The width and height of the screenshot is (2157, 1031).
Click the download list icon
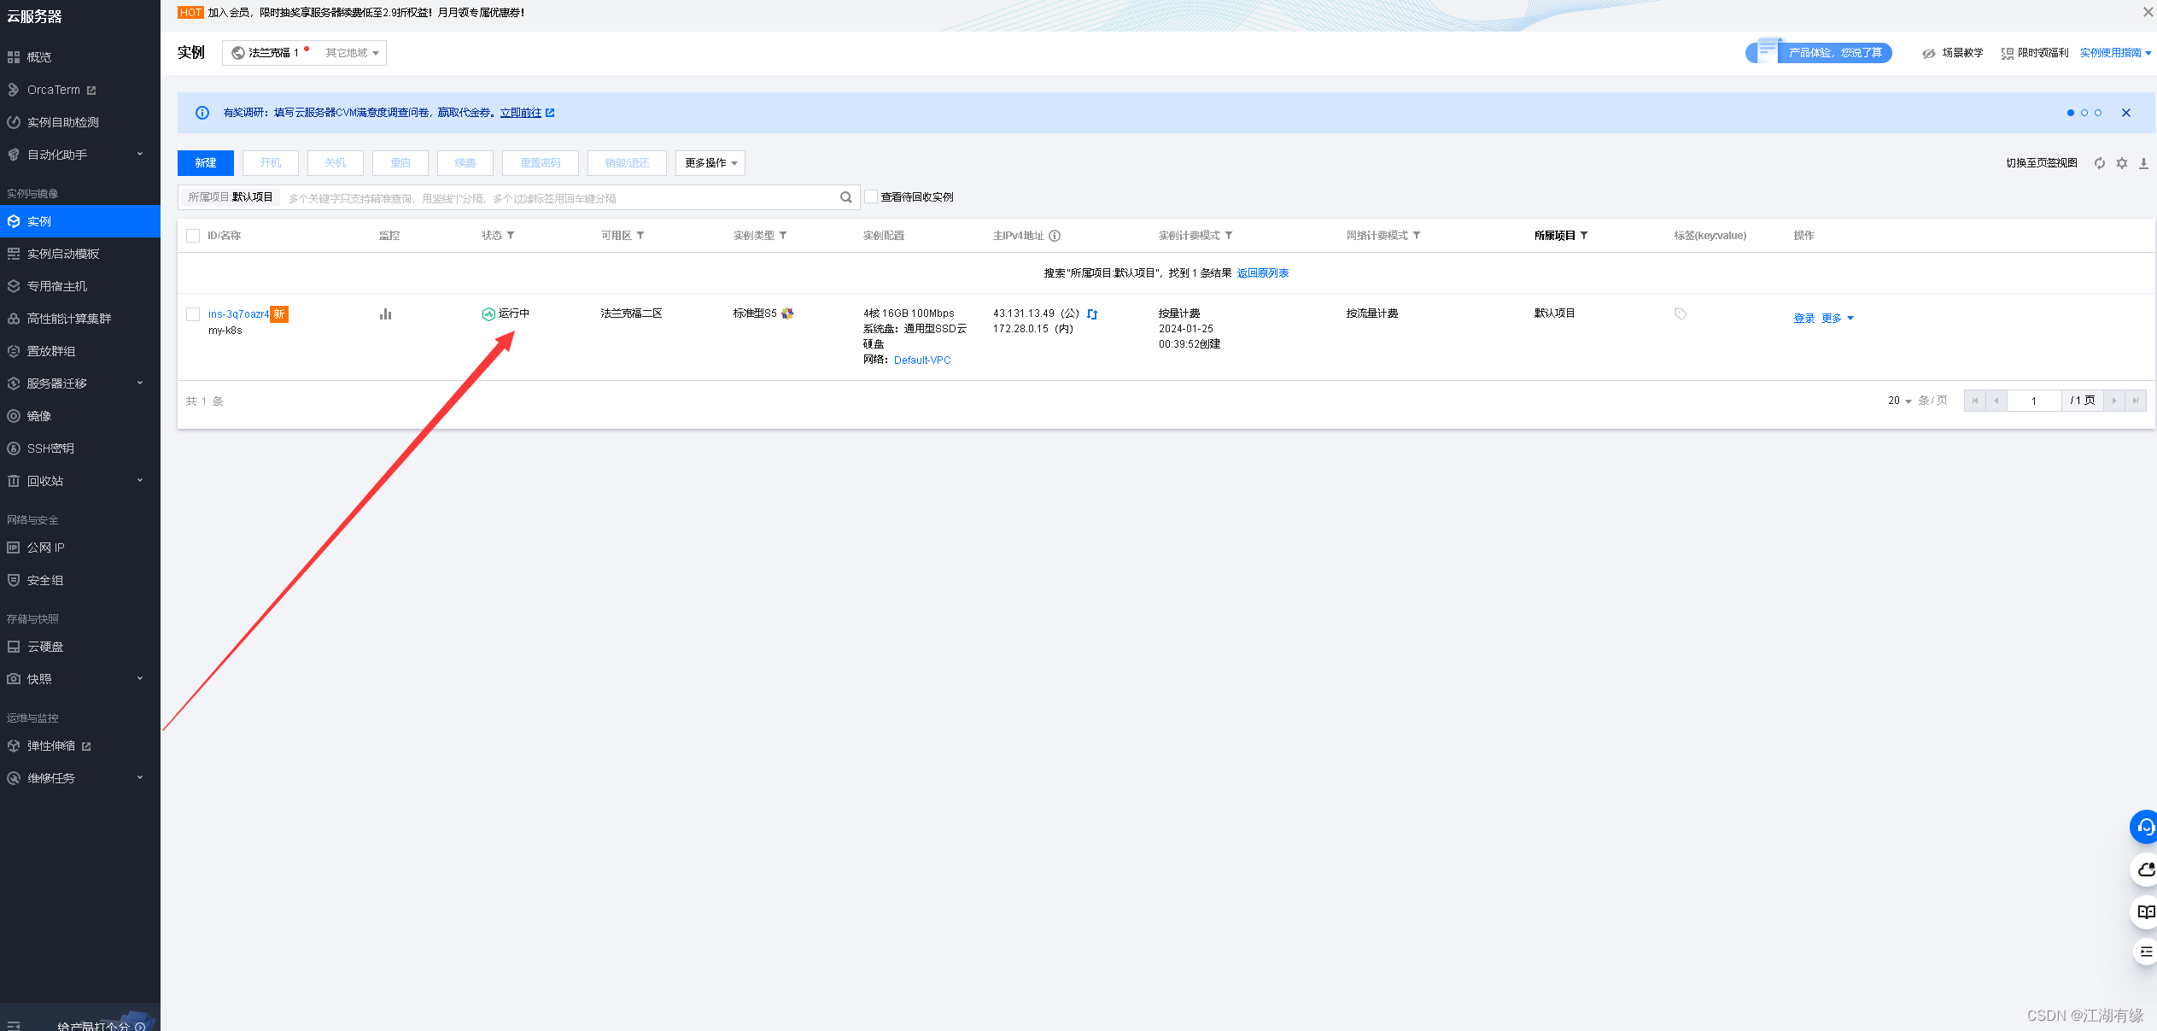pyautogui.click(x=2143, y=163)
